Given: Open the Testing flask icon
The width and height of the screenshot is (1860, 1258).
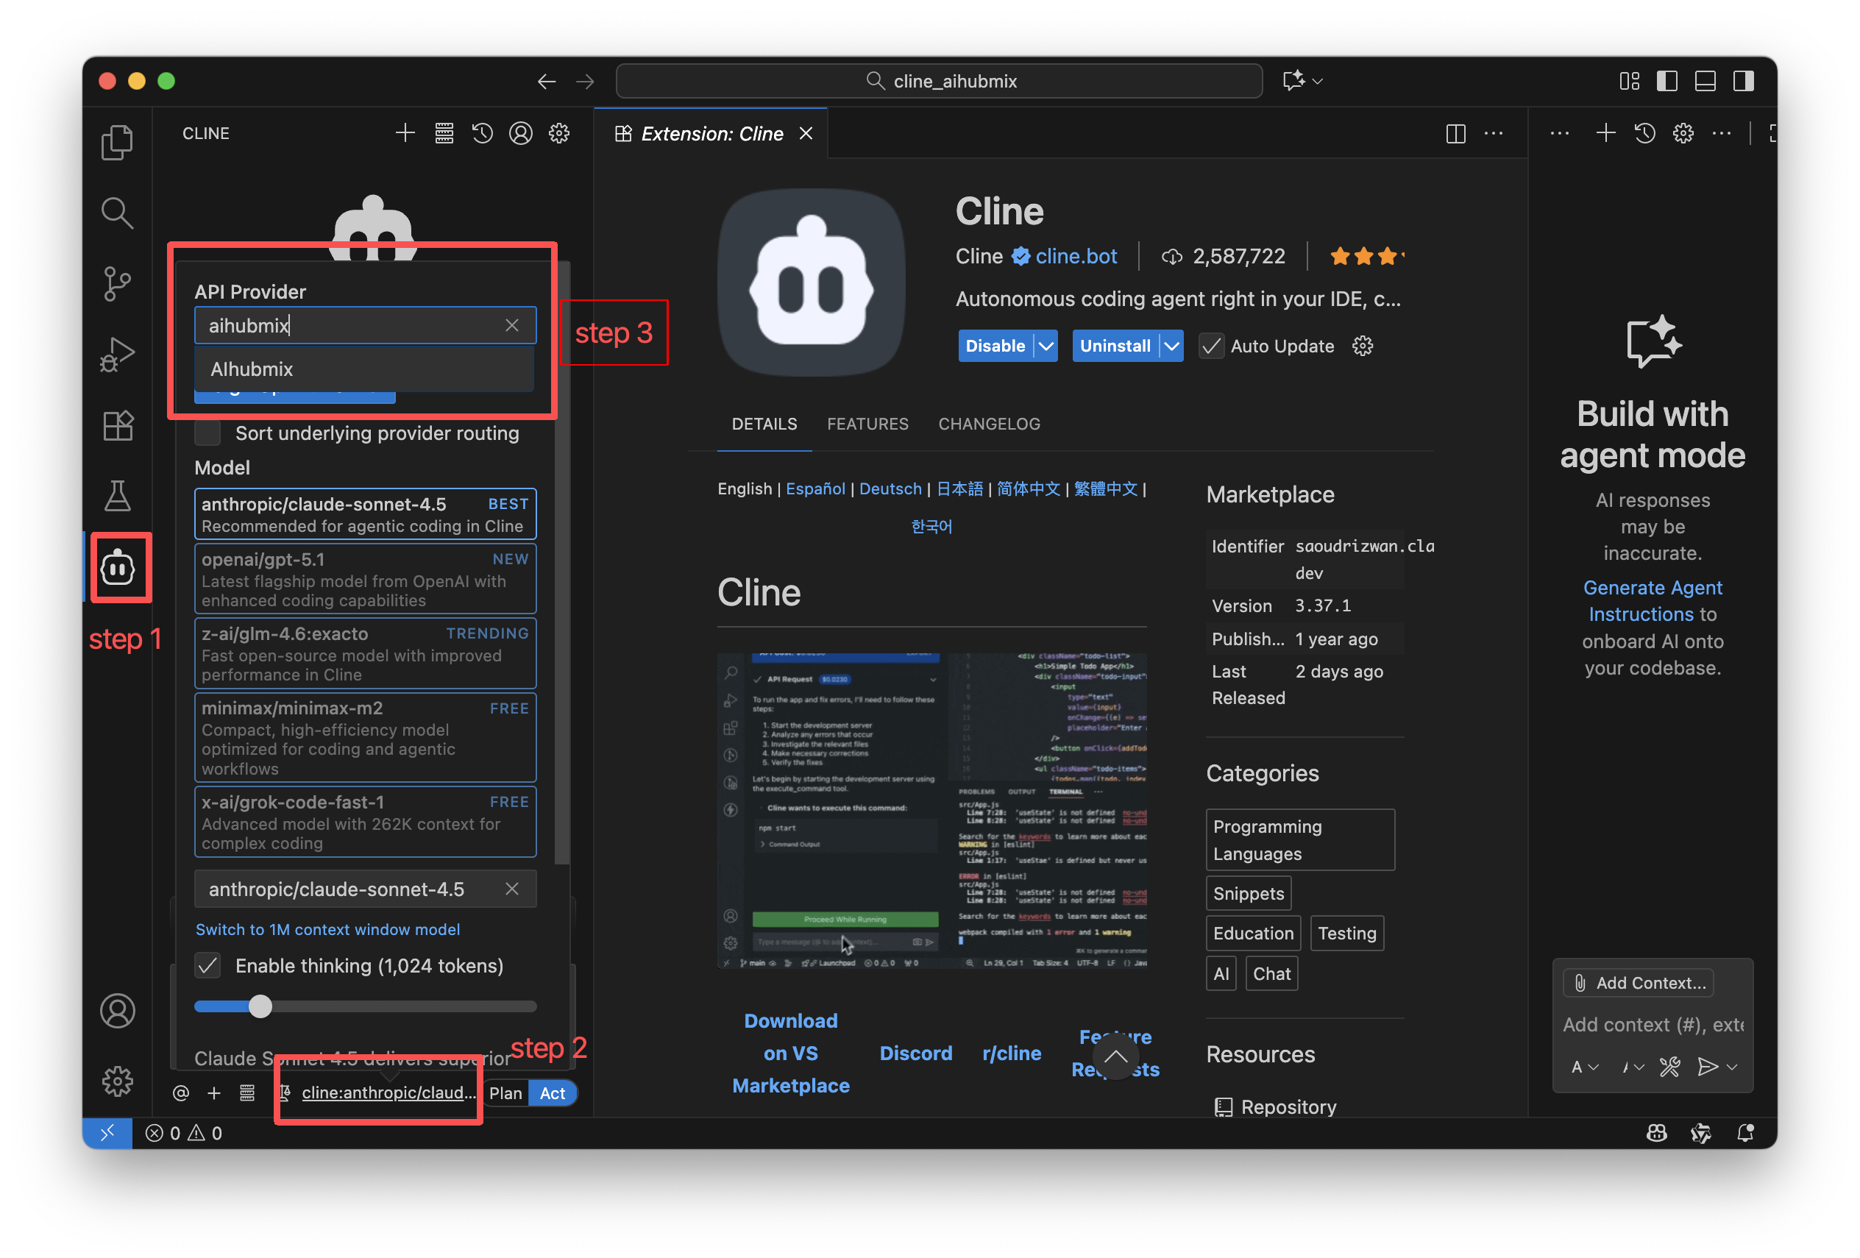Looking at the screenshot, I should pos(118,495).
